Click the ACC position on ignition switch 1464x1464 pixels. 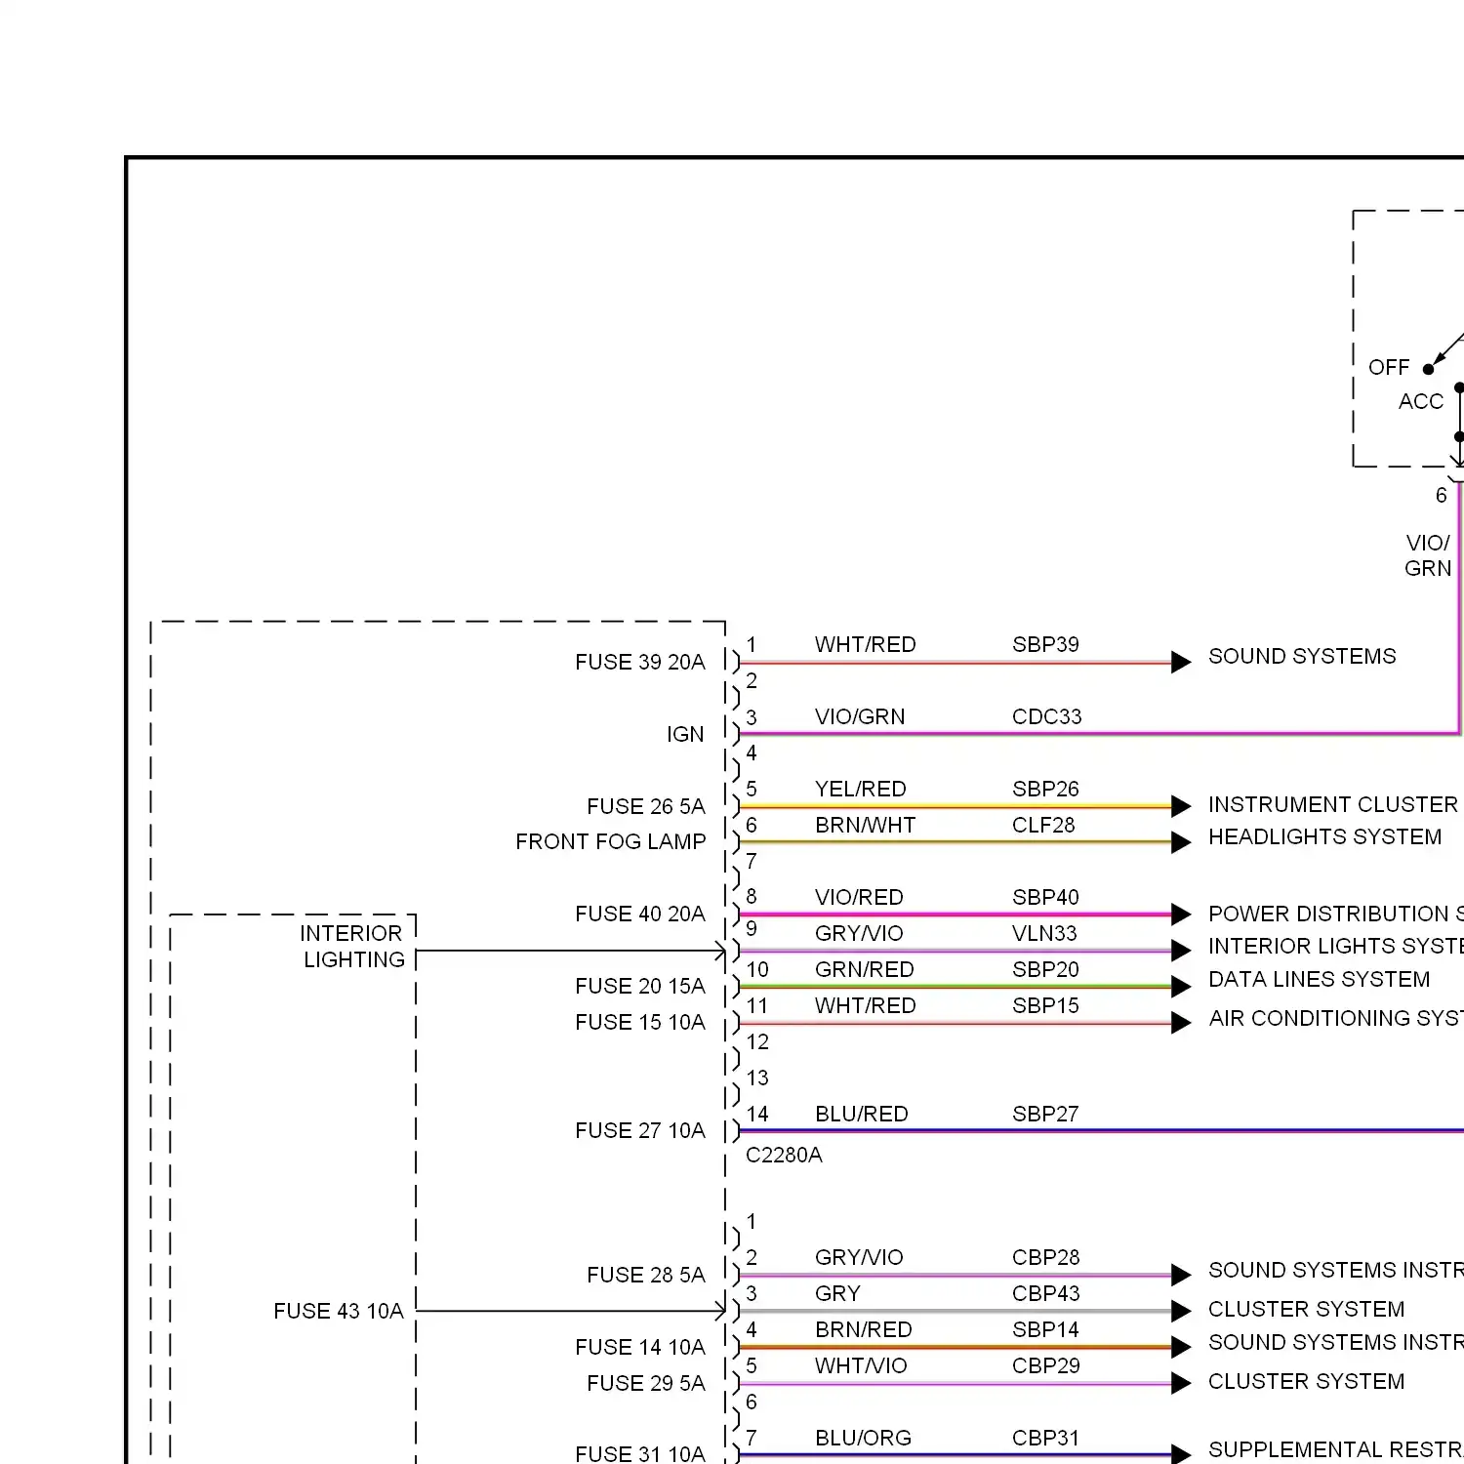[x=1420, y=401]
